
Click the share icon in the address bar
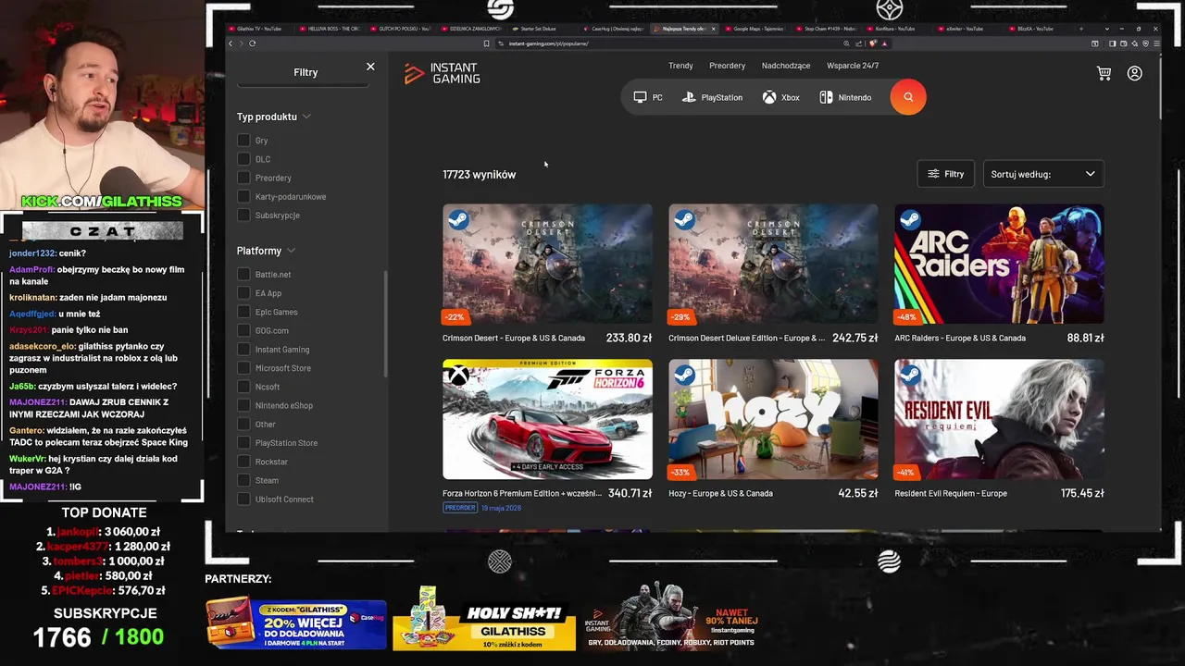(x=858, y=43)
